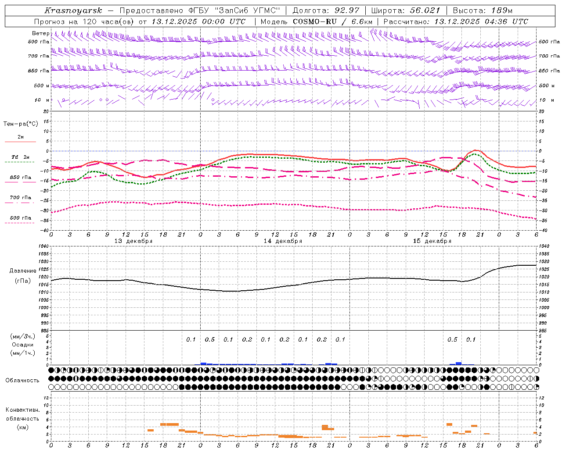Click the Модель COSMO-RU / 6.6км label

point(316,21)
